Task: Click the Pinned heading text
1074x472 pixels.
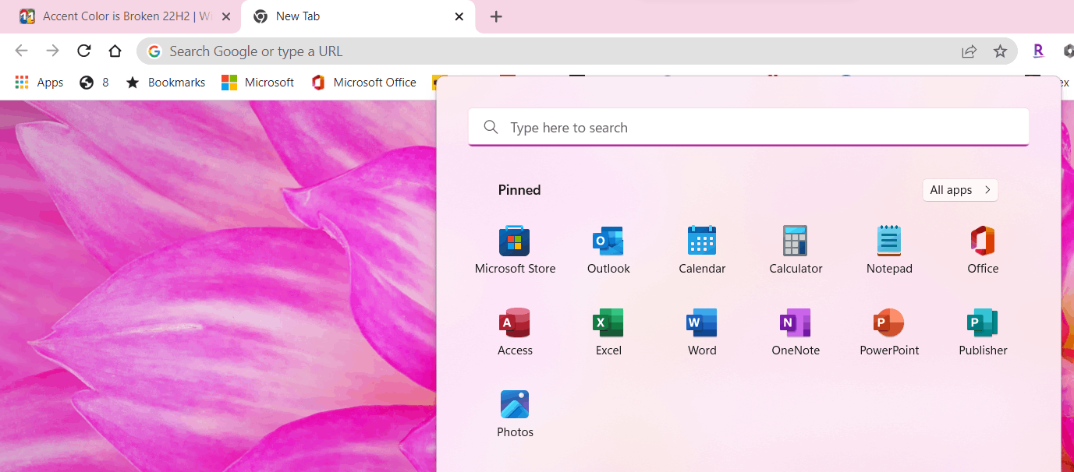Action: [519, 190]
